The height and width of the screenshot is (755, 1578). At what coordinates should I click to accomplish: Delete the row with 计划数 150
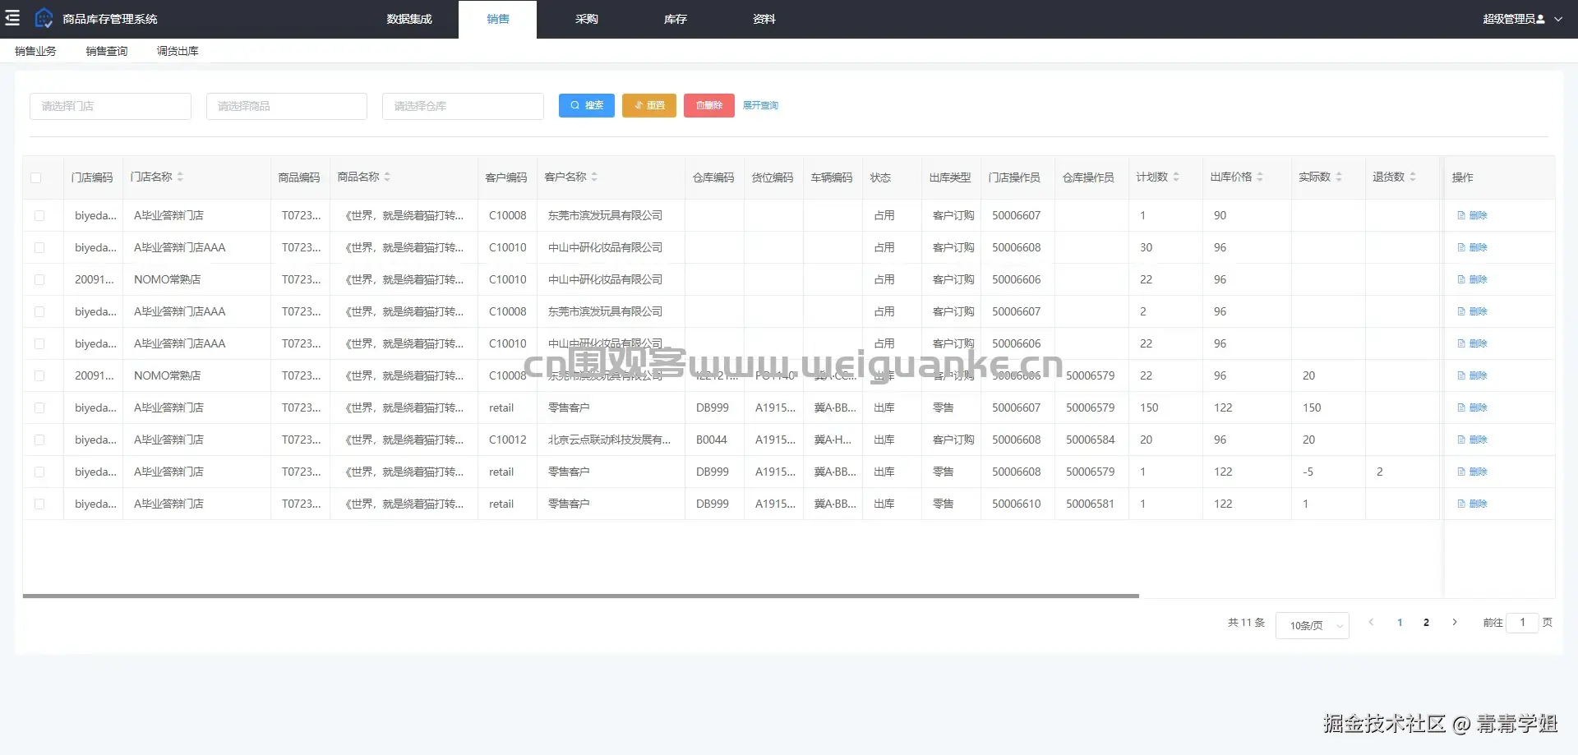pyautogui.click(x=1472, y=407)
